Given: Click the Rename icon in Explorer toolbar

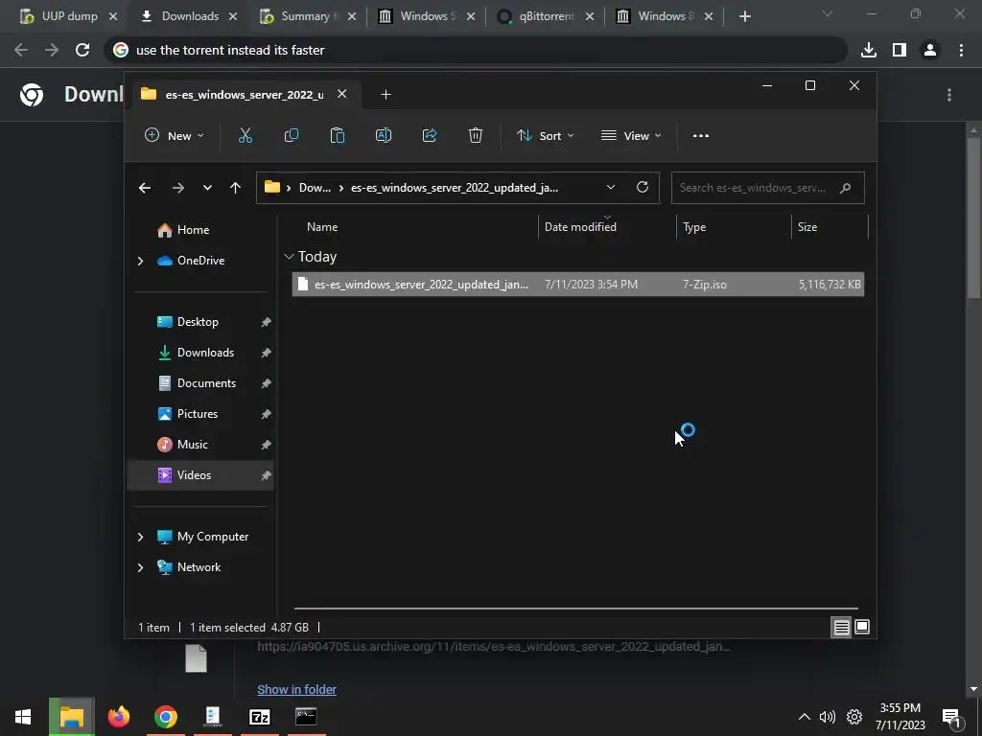Looking at the screenshot, I should click(x=384, y=136).
